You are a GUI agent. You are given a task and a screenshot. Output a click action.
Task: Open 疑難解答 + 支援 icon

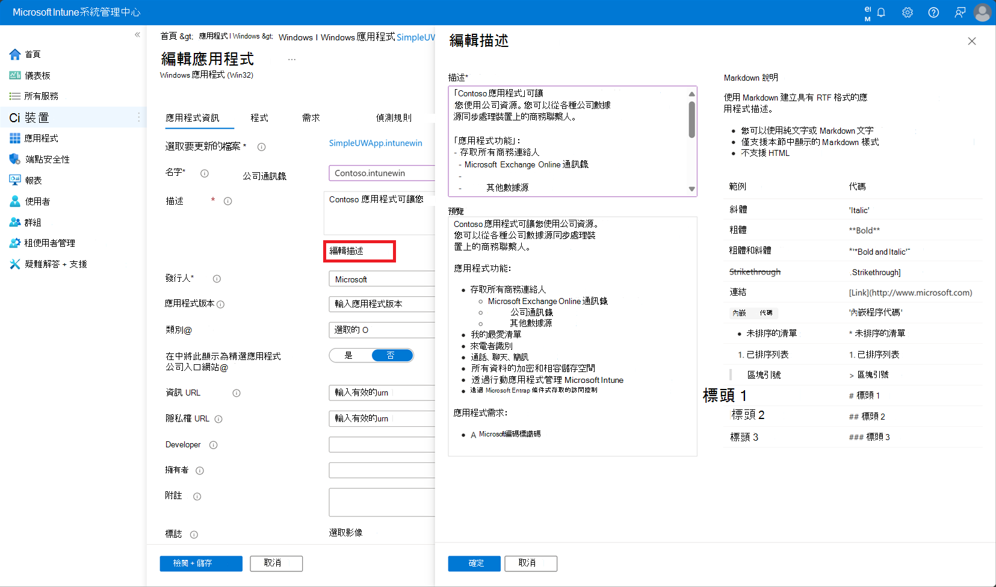pyautogui.click(x=15, y=264)
